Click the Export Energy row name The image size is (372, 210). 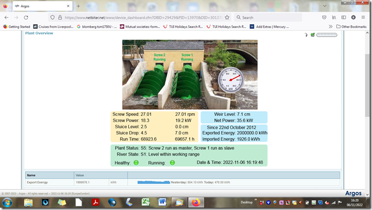click(x=37, y=182)
